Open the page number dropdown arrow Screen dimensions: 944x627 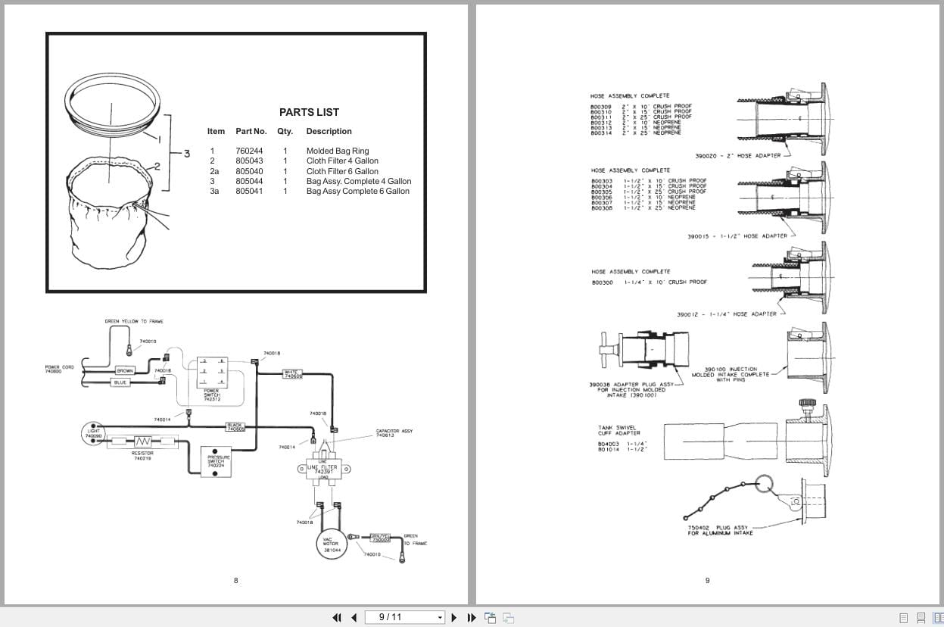(x=440, y=617)
